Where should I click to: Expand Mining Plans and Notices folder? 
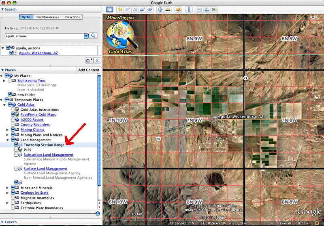(x=7, y=135)
